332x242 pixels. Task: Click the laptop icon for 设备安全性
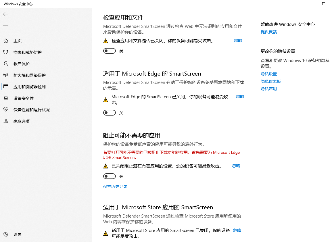point(6,98)
